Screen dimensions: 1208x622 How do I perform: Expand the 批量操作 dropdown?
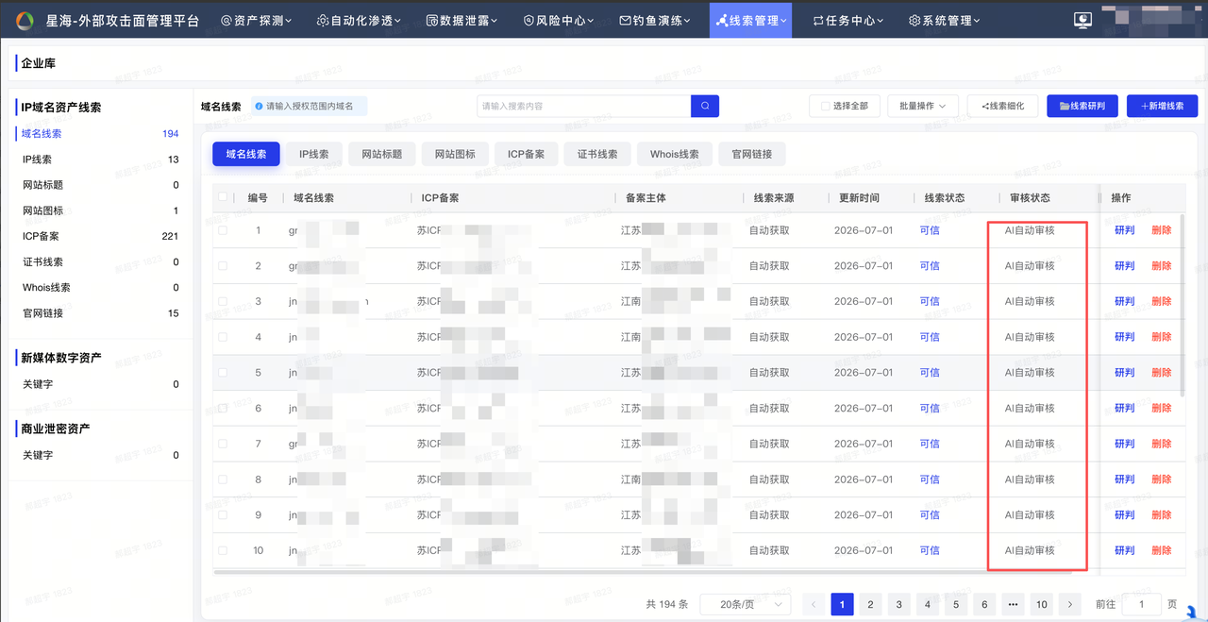[x=923, y=106]
